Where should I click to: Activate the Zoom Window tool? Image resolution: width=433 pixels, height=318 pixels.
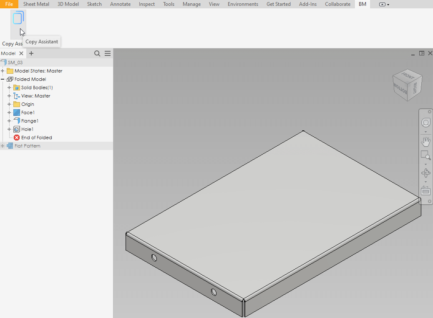click(426, 155)
